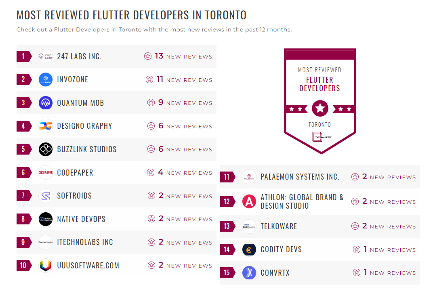Click the 247 Labs Inc. company logo
The height and width of the screenshot is (291, 433).
click(x=45, y=56)
